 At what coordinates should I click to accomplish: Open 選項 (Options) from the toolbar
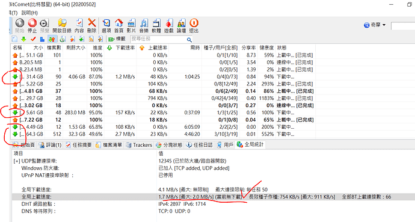(106, 26)
